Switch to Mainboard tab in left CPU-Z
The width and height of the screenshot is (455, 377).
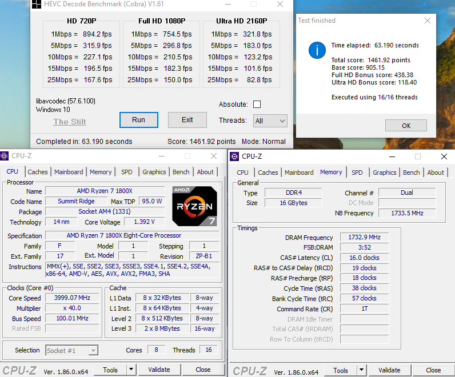point(69,172)
